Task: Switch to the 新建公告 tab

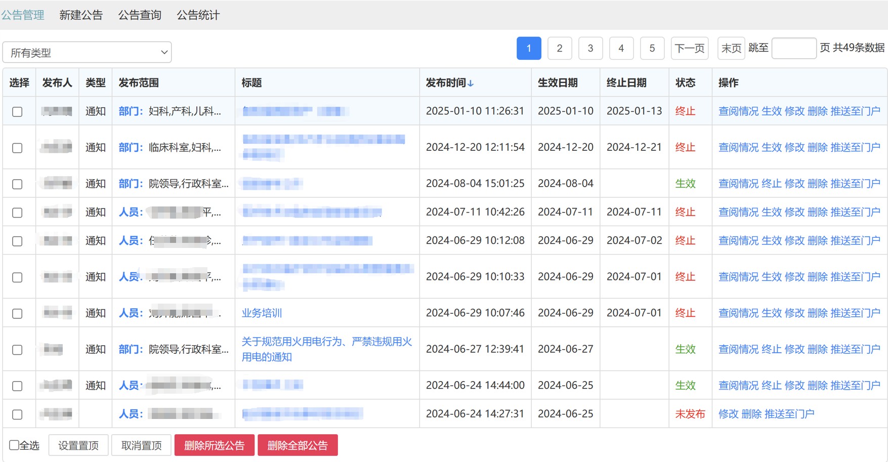Action: click(81, 15)
